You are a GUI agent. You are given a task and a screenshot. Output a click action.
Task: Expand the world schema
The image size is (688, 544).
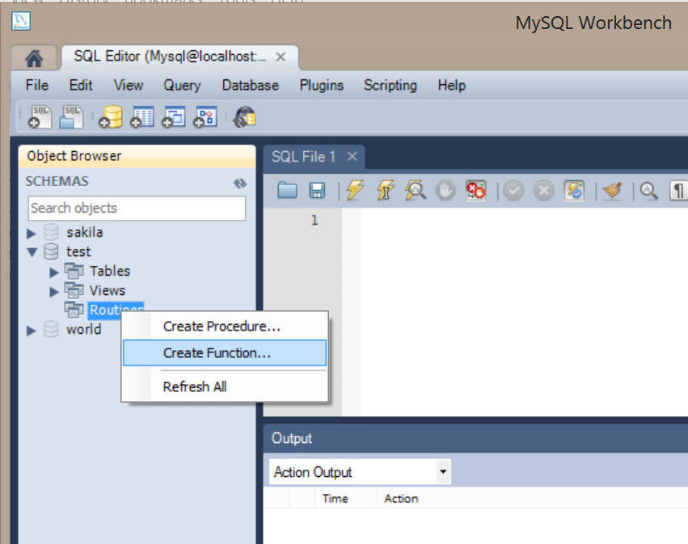(x=31, y=331)
